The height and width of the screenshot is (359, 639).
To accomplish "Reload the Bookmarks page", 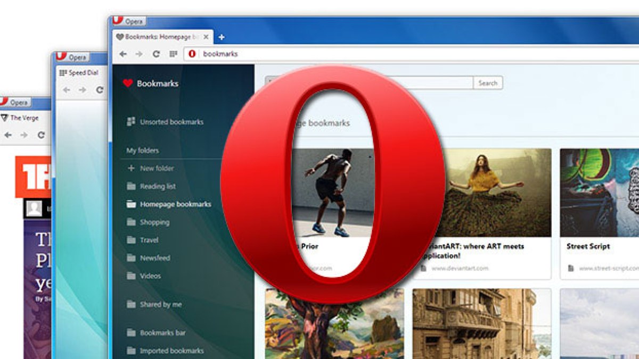I will [156, 54].
